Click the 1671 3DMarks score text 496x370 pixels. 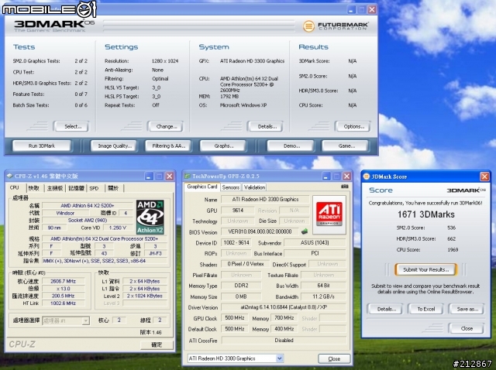click(x=425, y=214)
